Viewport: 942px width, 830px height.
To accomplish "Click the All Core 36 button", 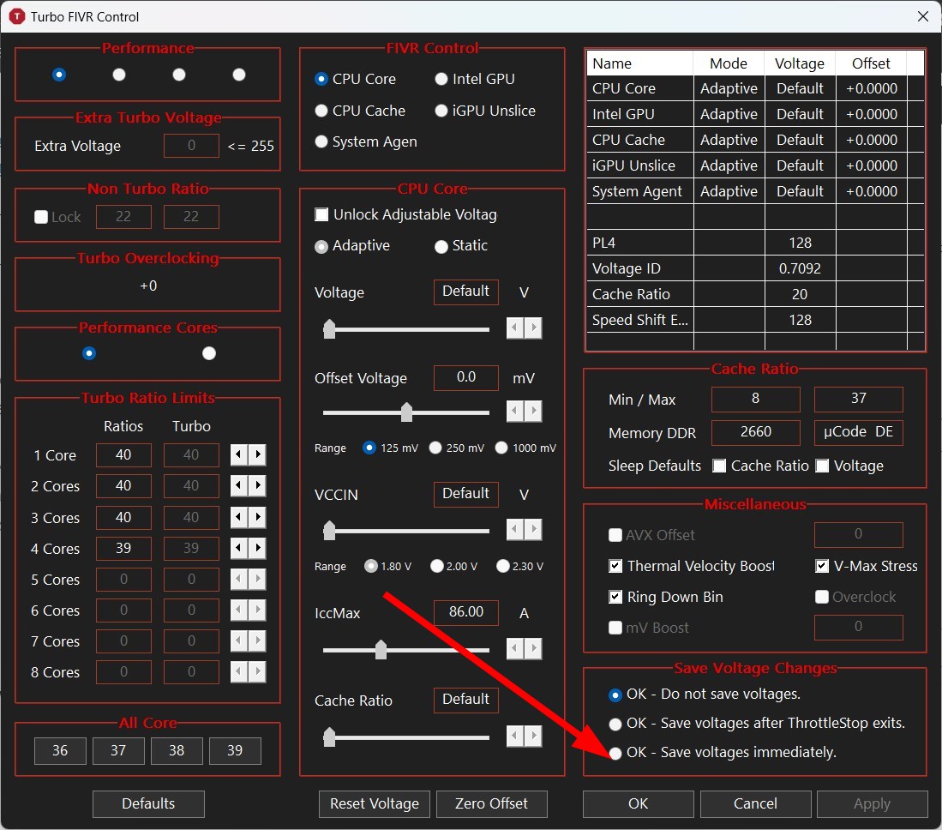I will pos(60,750).
